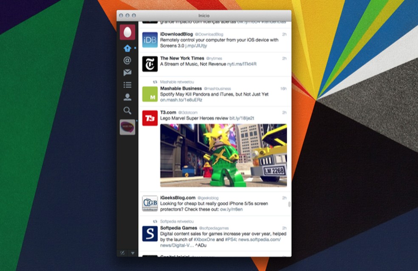Image resolution: width=418 pixels, height=271 pixels.
Task: Click the T3.com avatar
Action: 150,118
